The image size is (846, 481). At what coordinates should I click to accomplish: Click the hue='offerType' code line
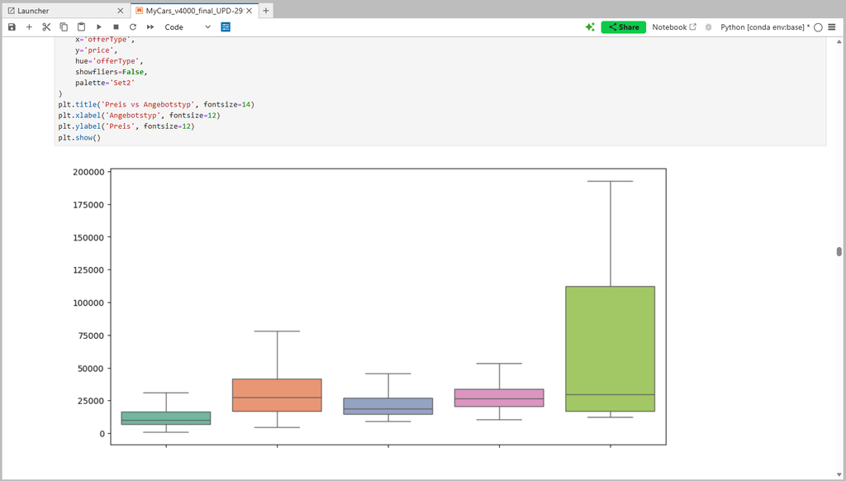[109, 61]
